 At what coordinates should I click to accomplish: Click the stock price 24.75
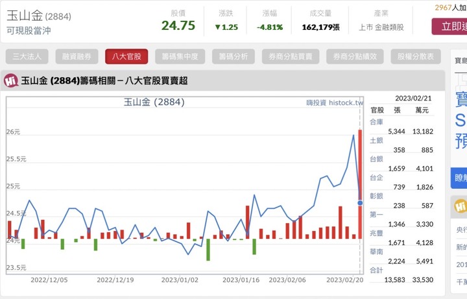(x=178, y=25)
